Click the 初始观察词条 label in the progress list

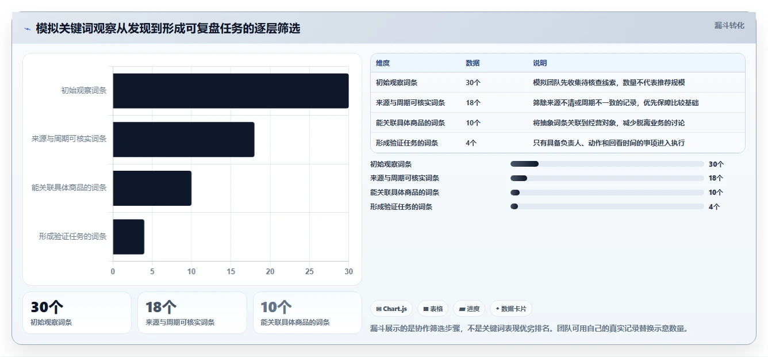tap(391, 164)
